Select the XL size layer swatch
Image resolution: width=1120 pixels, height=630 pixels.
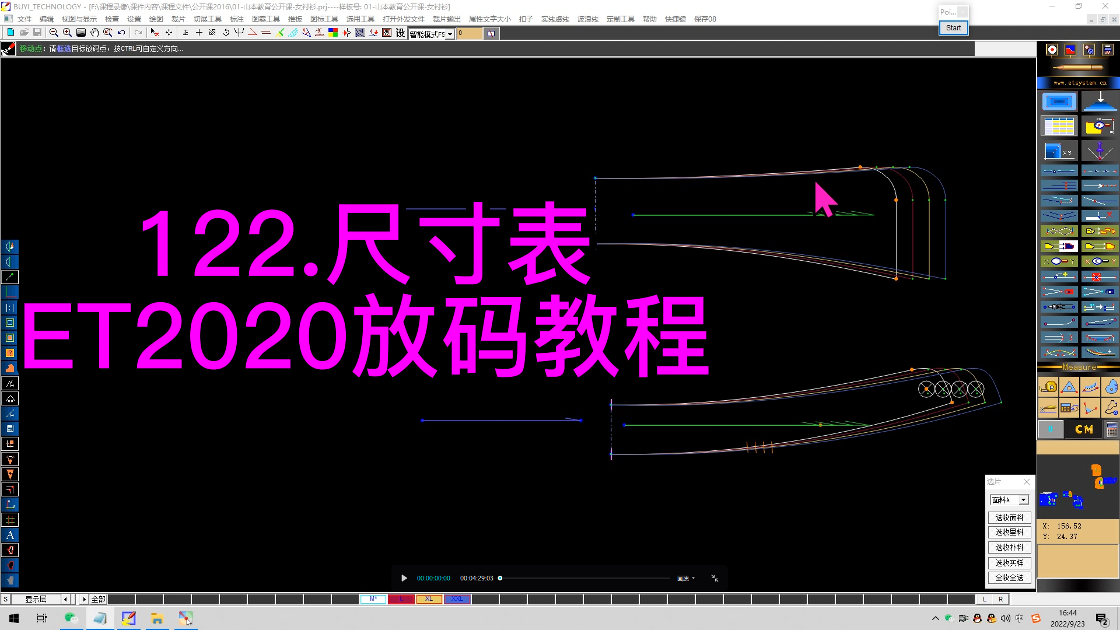click(x=429, y=599)
